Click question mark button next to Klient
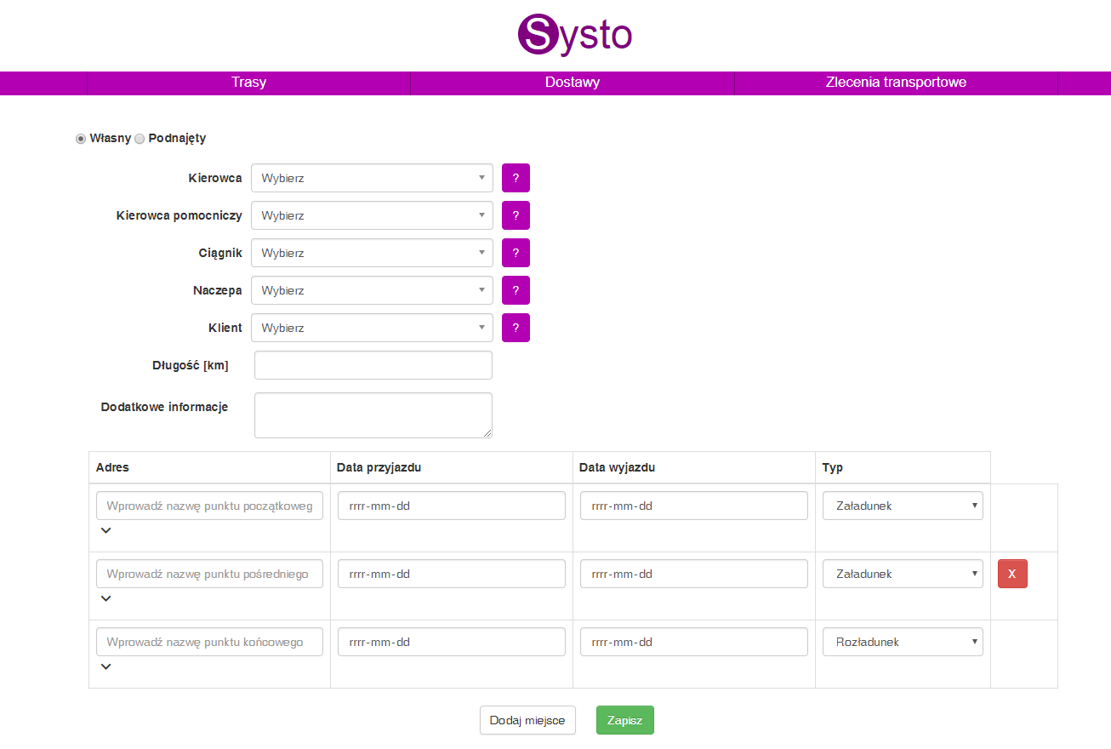This screenshot has width=1111, height=749. (x=516, y=329)
